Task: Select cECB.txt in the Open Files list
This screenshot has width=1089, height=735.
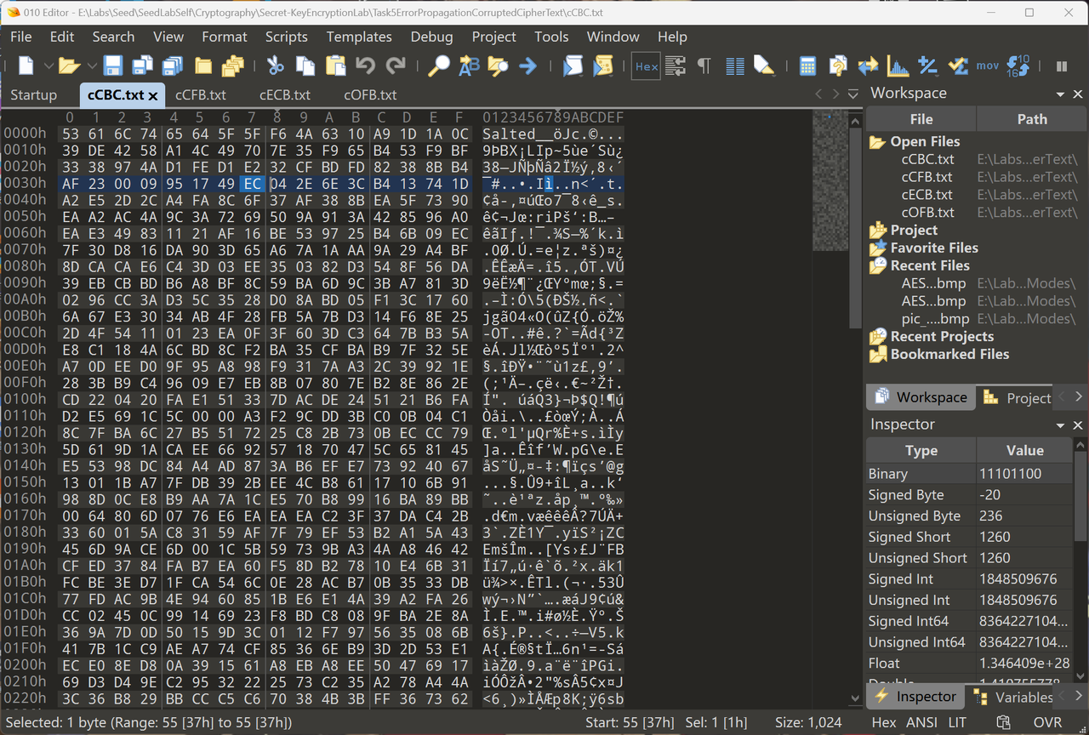Action: [927, 195]
